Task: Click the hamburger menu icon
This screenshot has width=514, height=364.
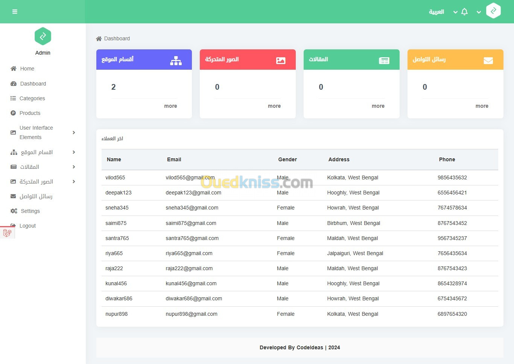Action: 15,12
